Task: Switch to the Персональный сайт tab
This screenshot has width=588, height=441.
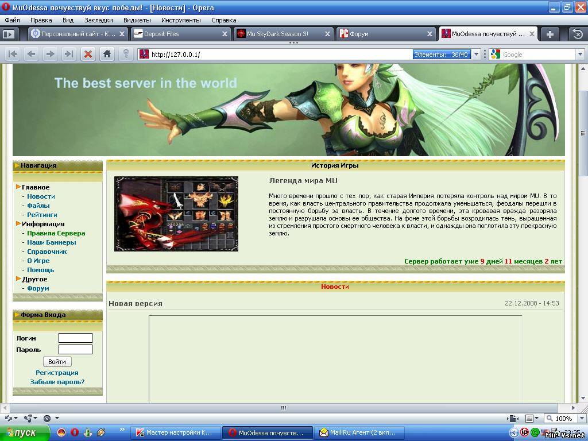Action: [78, 34]
